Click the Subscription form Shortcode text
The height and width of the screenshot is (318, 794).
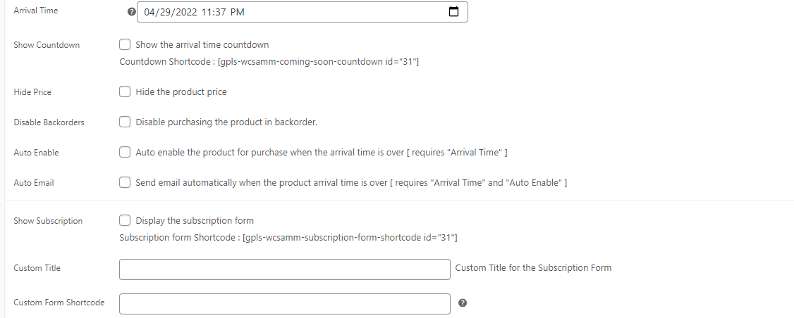tap(288, 237)
